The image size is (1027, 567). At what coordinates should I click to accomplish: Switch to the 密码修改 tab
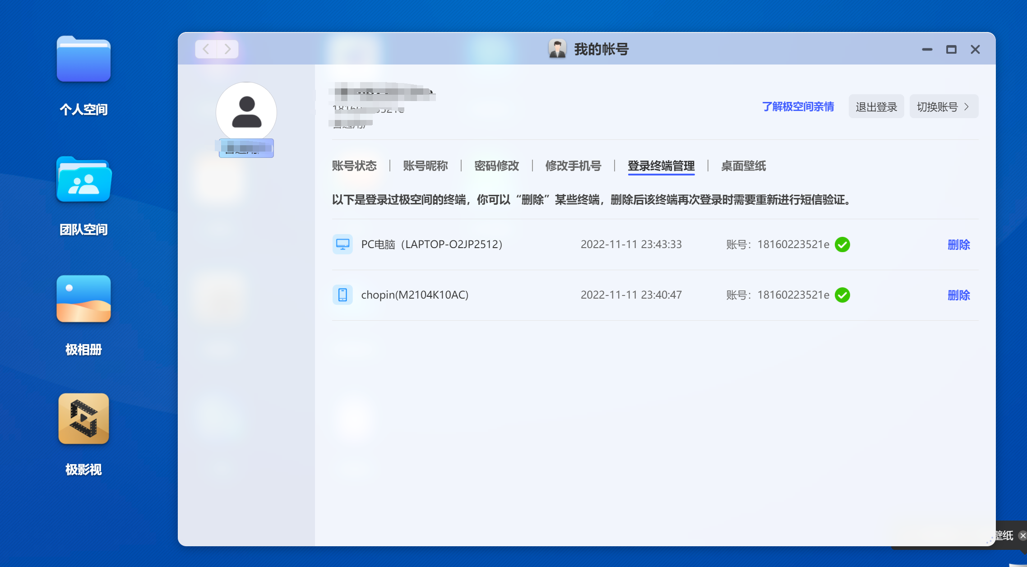click(x=496, y=166)
